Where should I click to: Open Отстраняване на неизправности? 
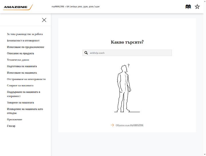tap(26, 79)
